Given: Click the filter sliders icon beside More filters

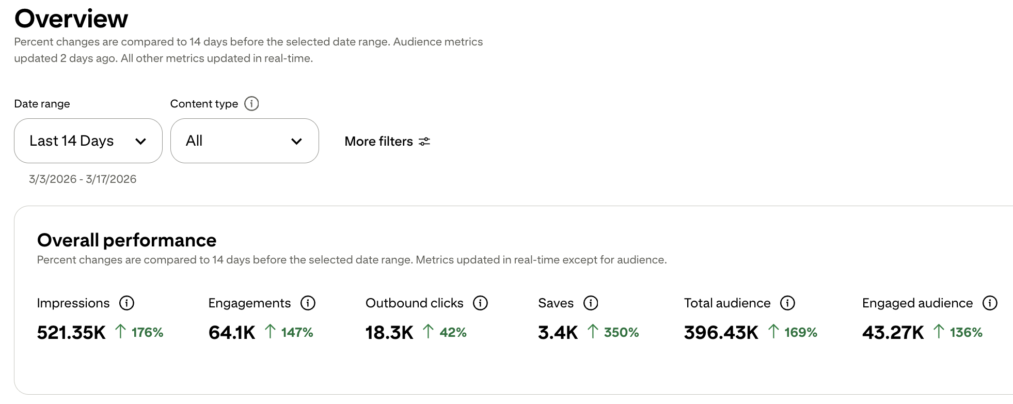Looking at the screenshot, I should (424, 141).
